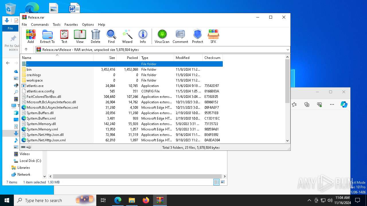
Task: Click the Explorer File ribbon tab
Action: tap(10, 28)
